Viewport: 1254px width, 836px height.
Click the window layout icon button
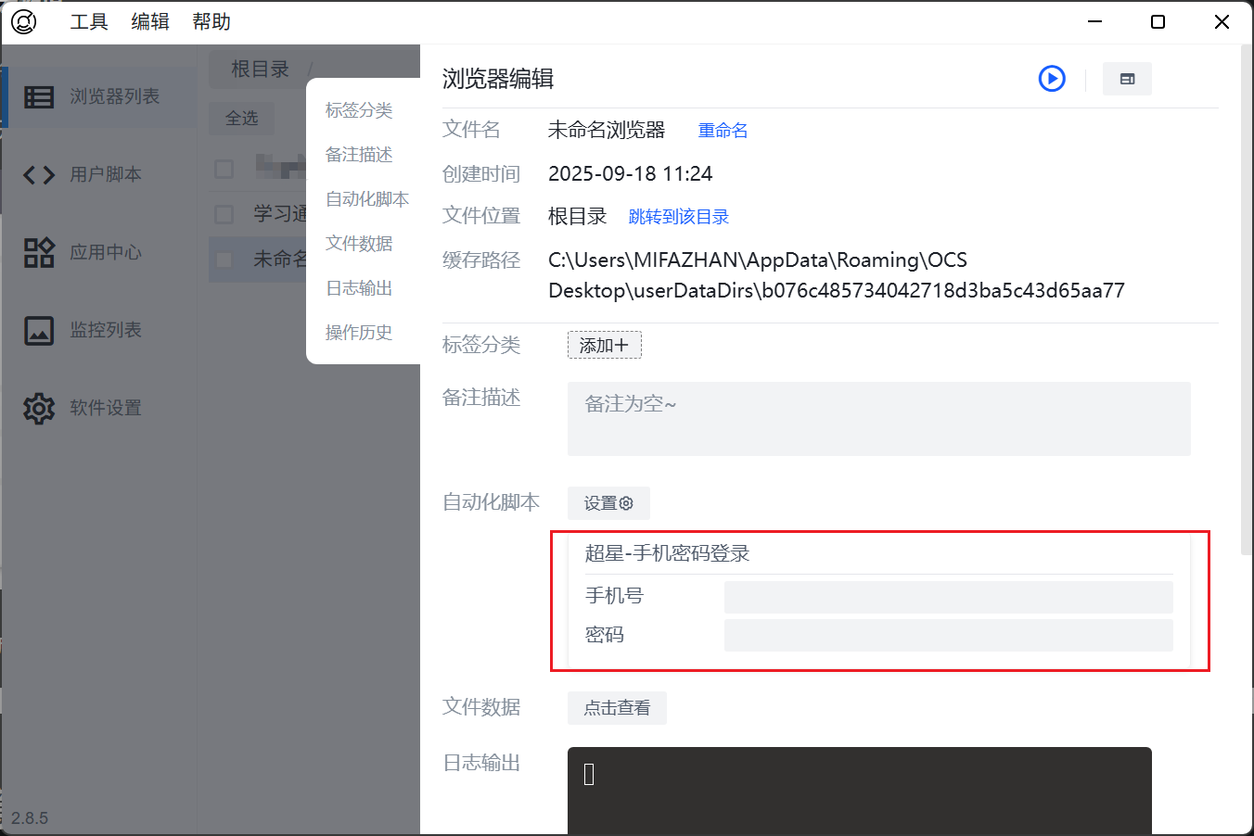(x=1127, y=79)
